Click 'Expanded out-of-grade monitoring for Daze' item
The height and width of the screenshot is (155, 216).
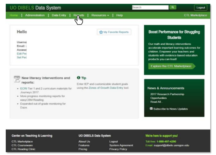[x=43, y=106]
